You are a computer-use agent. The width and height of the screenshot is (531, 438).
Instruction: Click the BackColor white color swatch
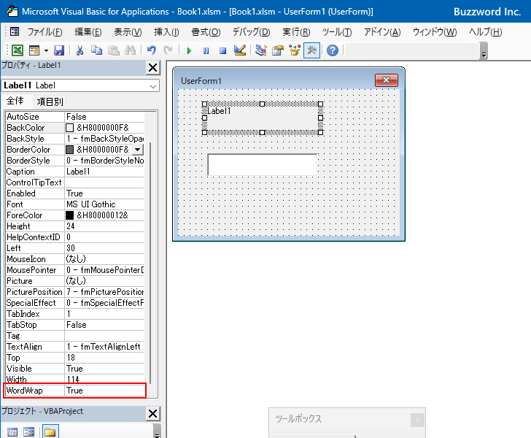coord(69,128)
